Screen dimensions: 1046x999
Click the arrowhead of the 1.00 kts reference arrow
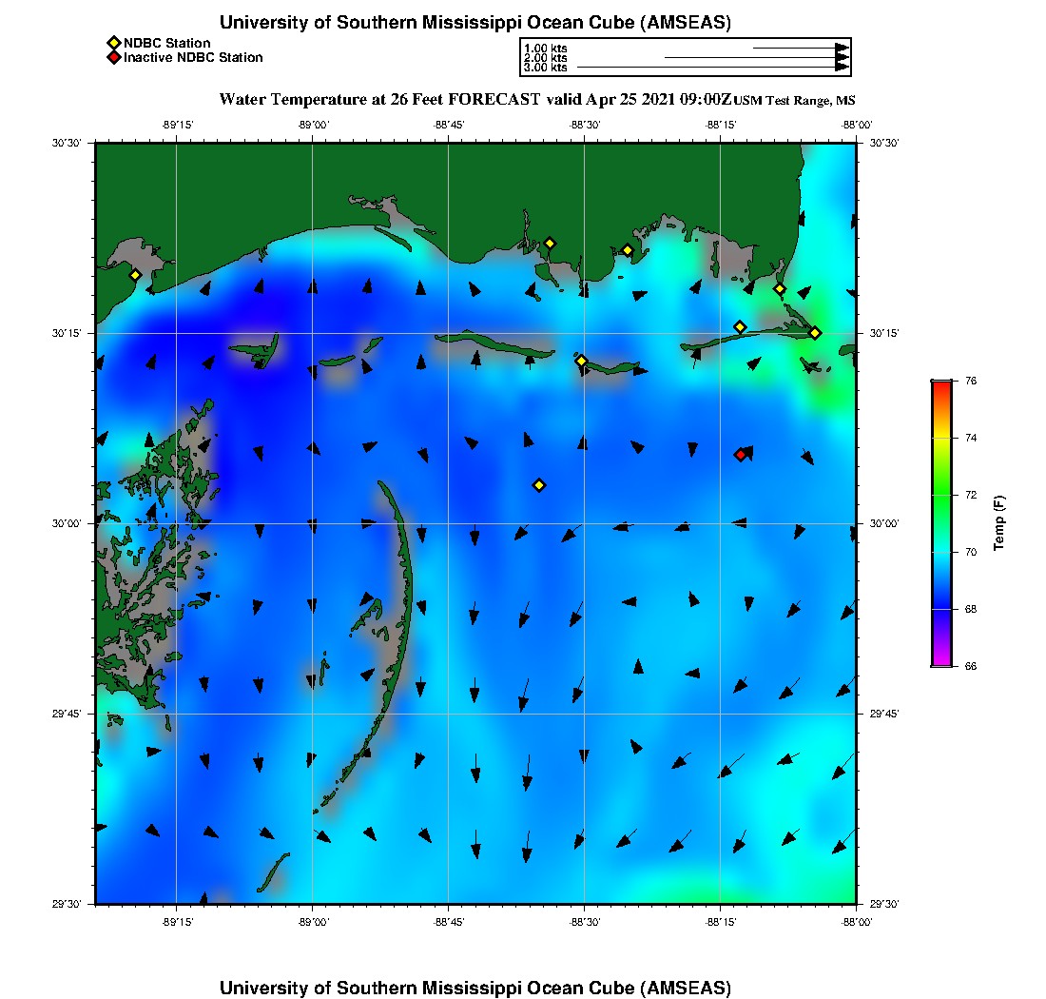[842, 49]
